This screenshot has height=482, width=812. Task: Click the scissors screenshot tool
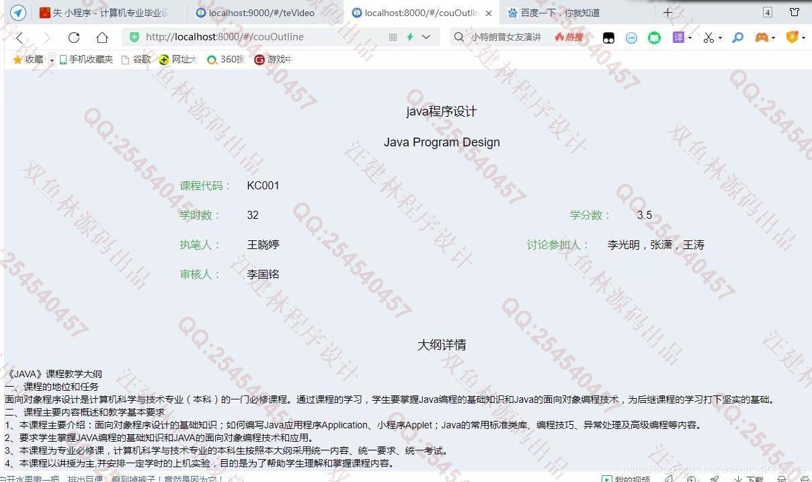pos(708,38)
